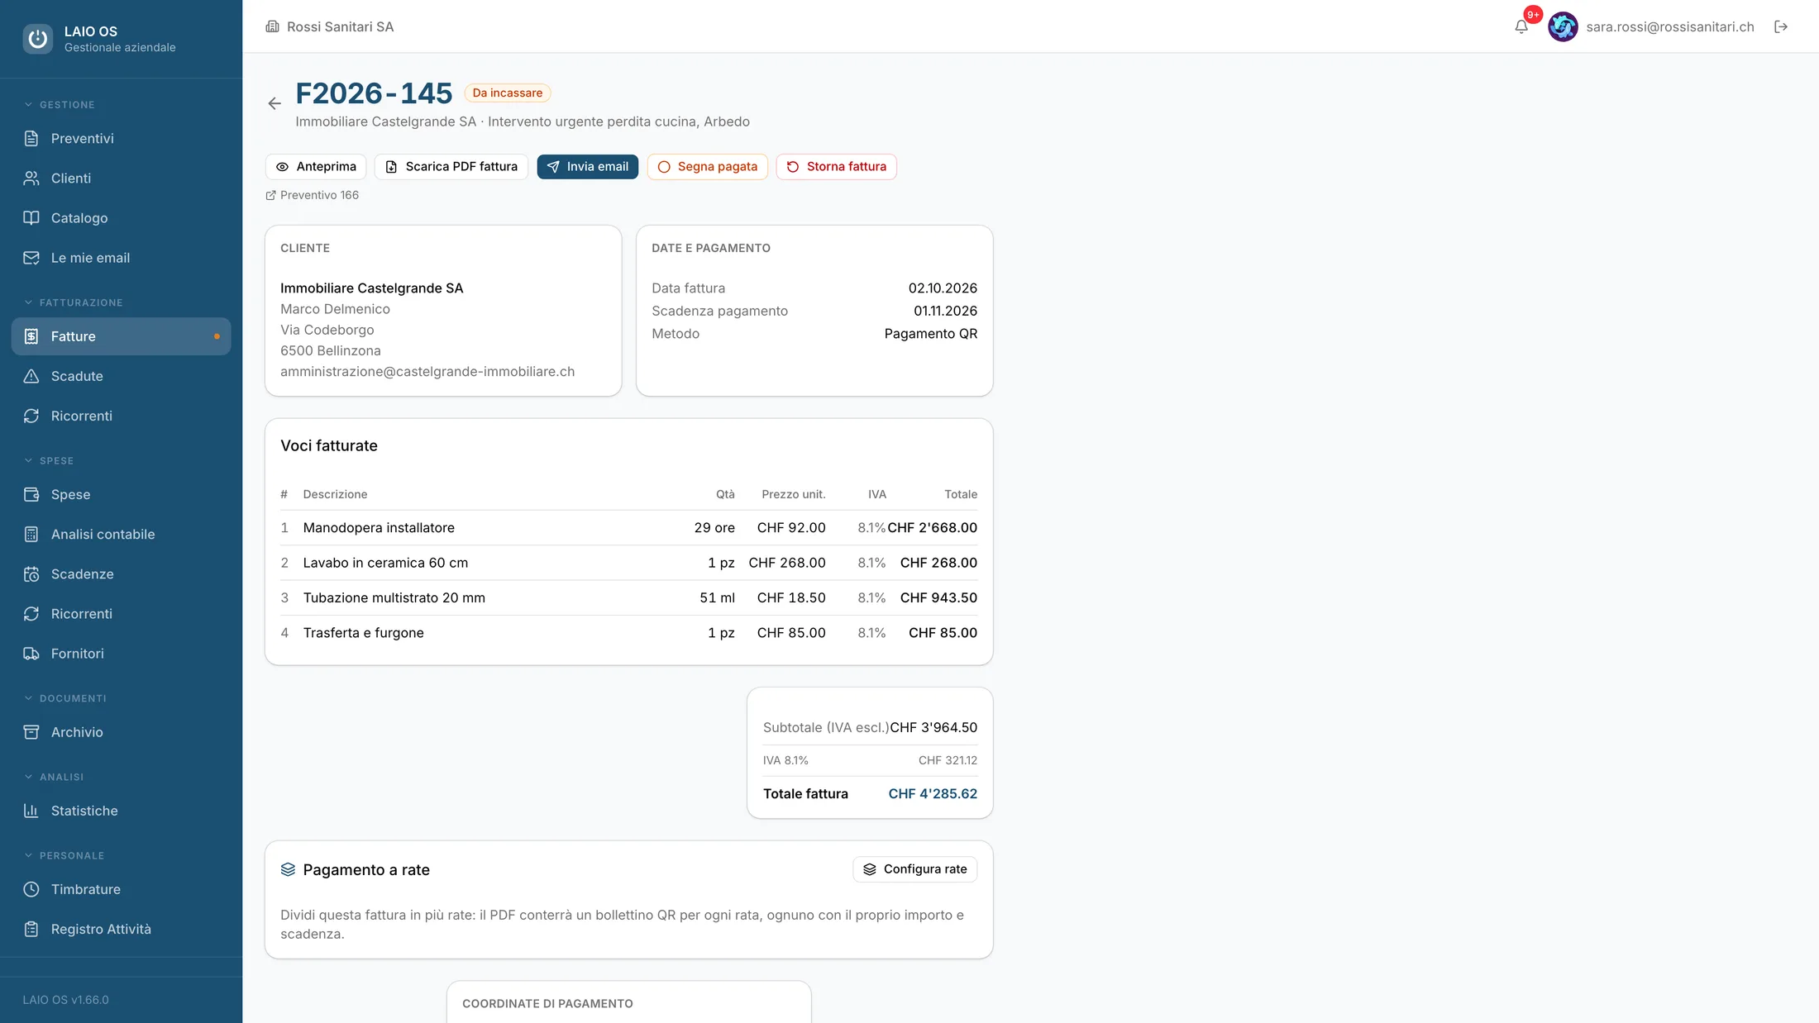Collapse the ANALISI sidebar section
The height and width of the screenshot is (1023, 1819).
(54, 777)
